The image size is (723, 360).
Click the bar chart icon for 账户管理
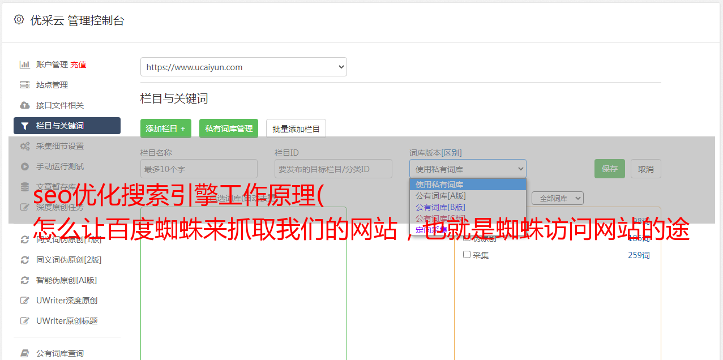25,65
